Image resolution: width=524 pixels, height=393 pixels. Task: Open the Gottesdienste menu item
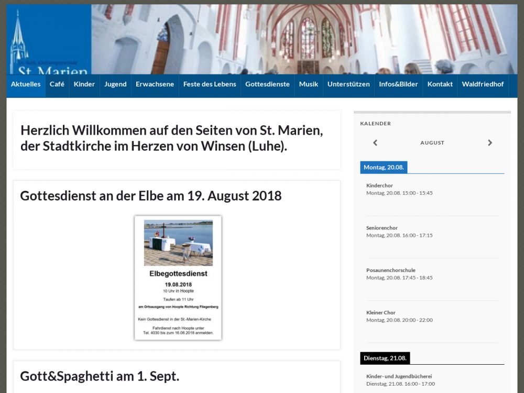point(267,84)
